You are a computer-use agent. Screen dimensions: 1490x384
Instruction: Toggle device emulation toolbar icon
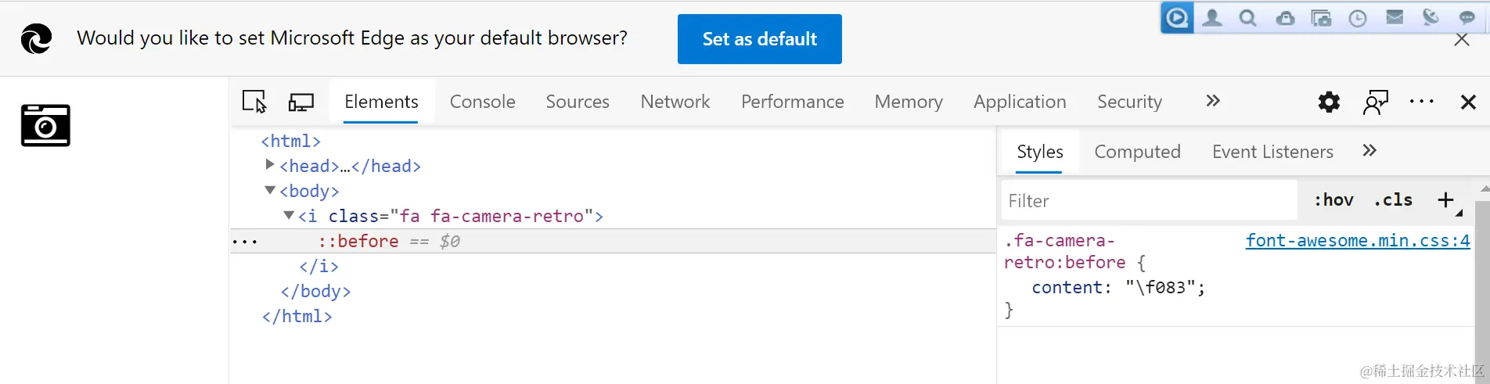coord(301,102)
